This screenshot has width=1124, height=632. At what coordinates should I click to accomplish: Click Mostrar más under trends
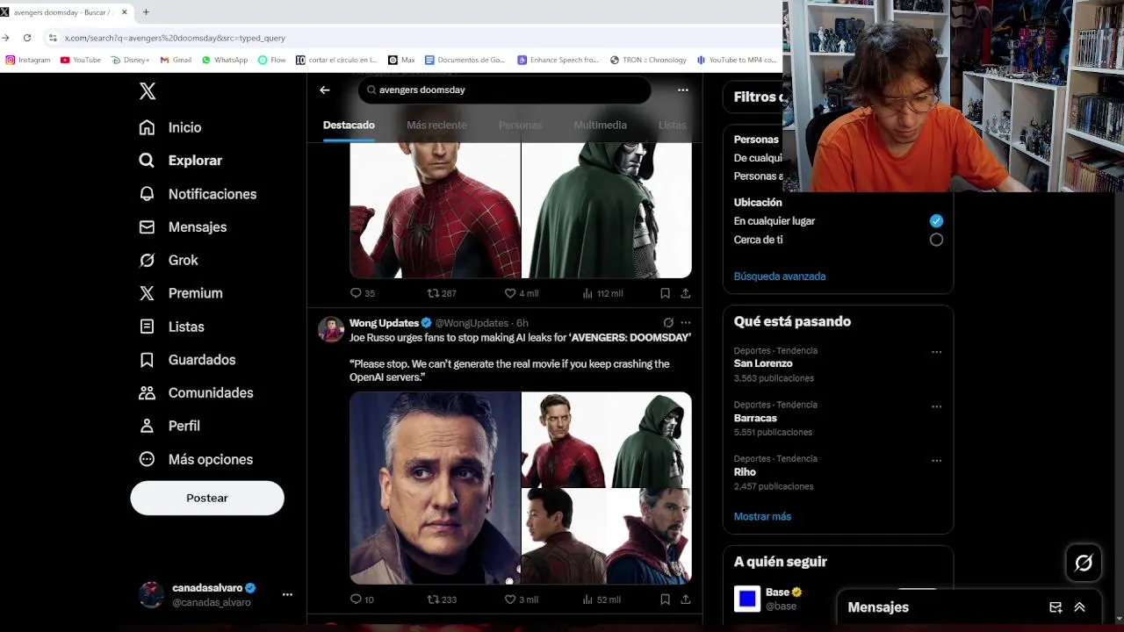click(762, 517)
